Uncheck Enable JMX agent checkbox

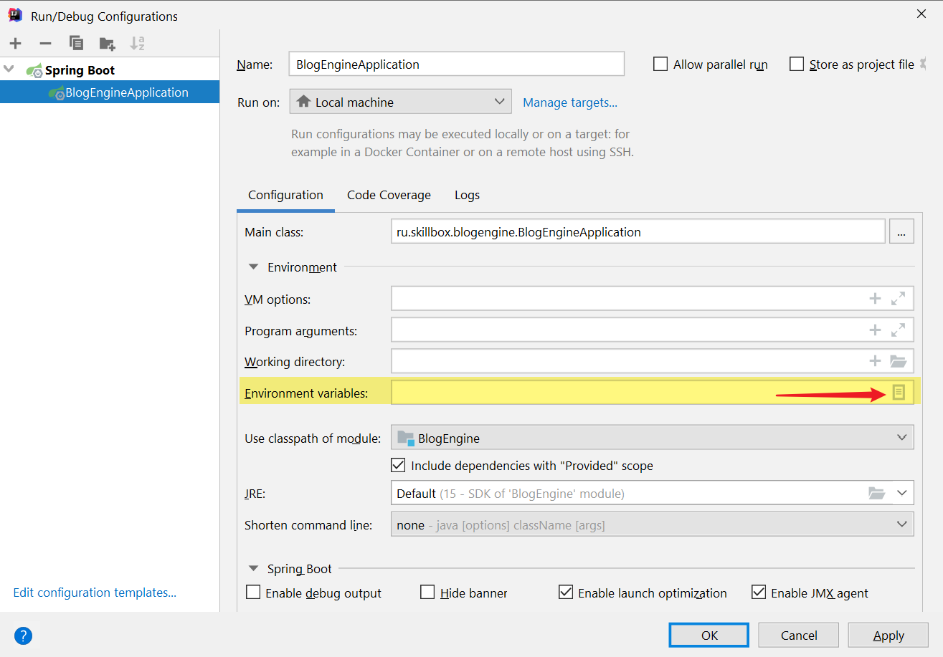click(759, 593)
